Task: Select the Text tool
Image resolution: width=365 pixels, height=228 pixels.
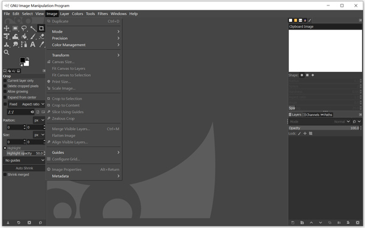Action: pos(33,44)
